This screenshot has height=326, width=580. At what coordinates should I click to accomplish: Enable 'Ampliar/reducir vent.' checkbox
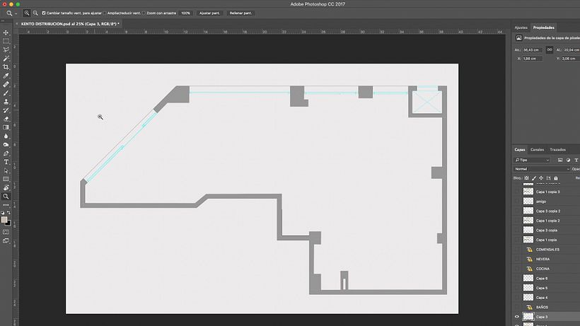pos(105,13)
